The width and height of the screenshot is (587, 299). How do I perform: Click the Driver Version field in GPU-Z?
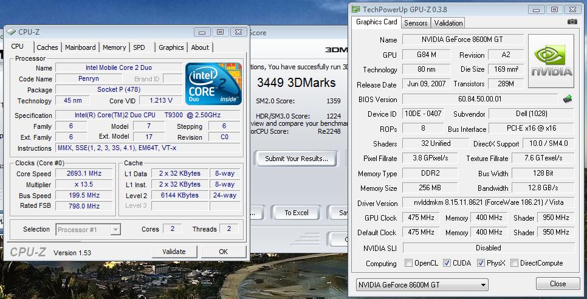(488, 202)
